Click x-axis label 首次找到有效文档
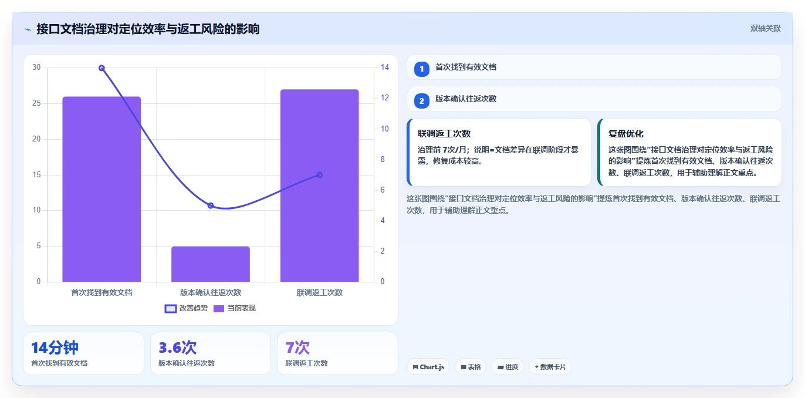This screenshot has height=398, width=805. coord(102,292)
